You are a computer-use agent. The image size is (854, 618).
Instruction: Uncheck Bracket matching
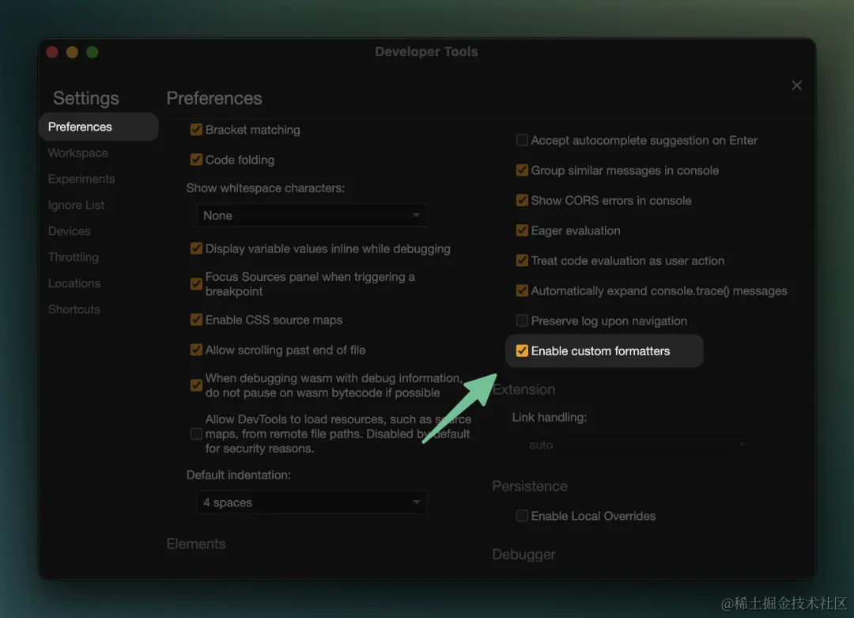(196, 130)
